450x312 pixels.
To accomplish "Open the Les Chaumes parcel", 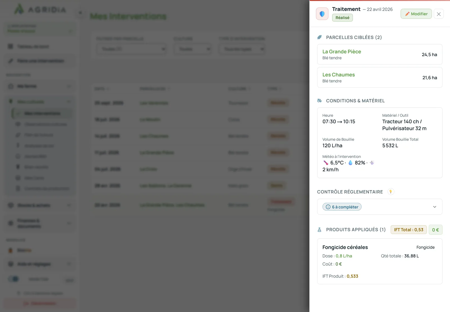I will [x=380, y=78].
